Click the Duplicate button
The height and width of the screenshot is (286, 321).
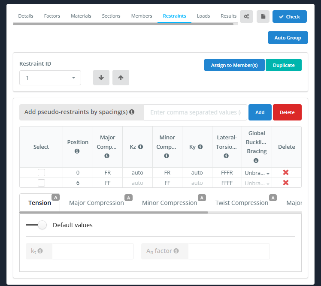(284, 65)
